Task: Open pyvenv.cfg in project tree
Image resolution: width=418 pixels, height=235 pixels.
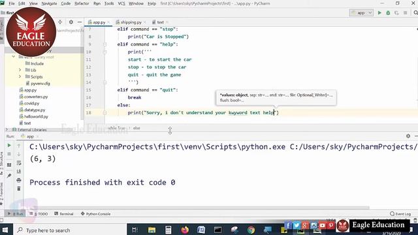Action: [x=38, y=84]
